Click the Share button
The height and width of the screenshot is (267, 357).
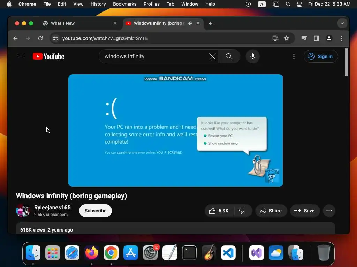[271, 211]
